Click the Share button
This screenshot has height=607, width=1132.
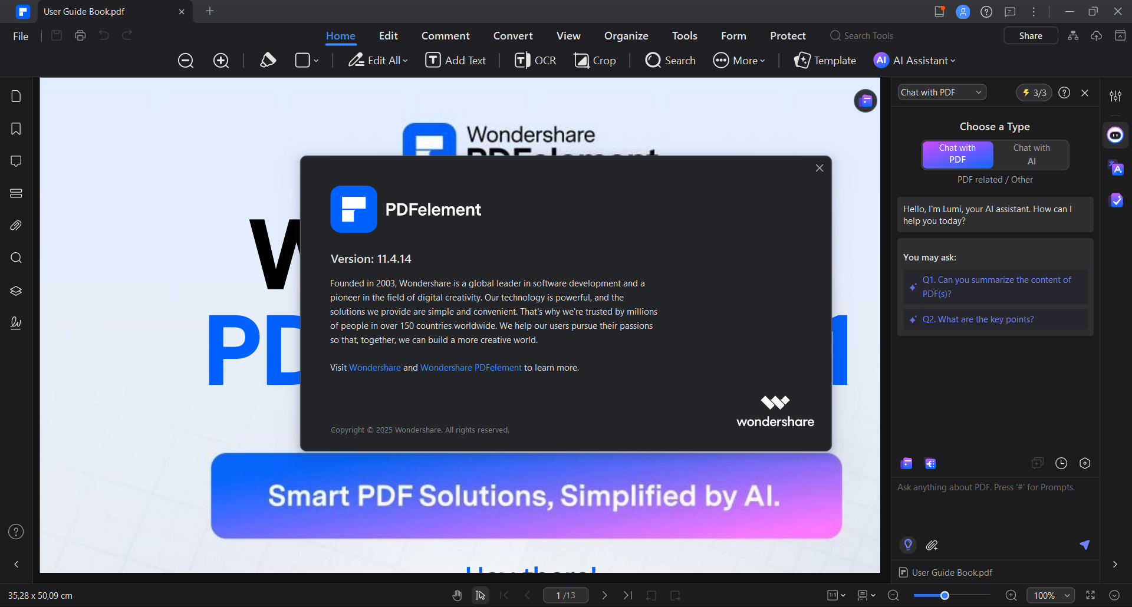coord(1031,35)
